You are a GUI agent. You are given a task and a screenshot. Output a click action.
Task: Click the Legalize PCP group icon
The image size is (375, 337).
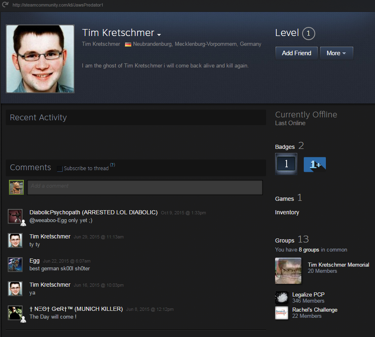(x=282, y=298)
